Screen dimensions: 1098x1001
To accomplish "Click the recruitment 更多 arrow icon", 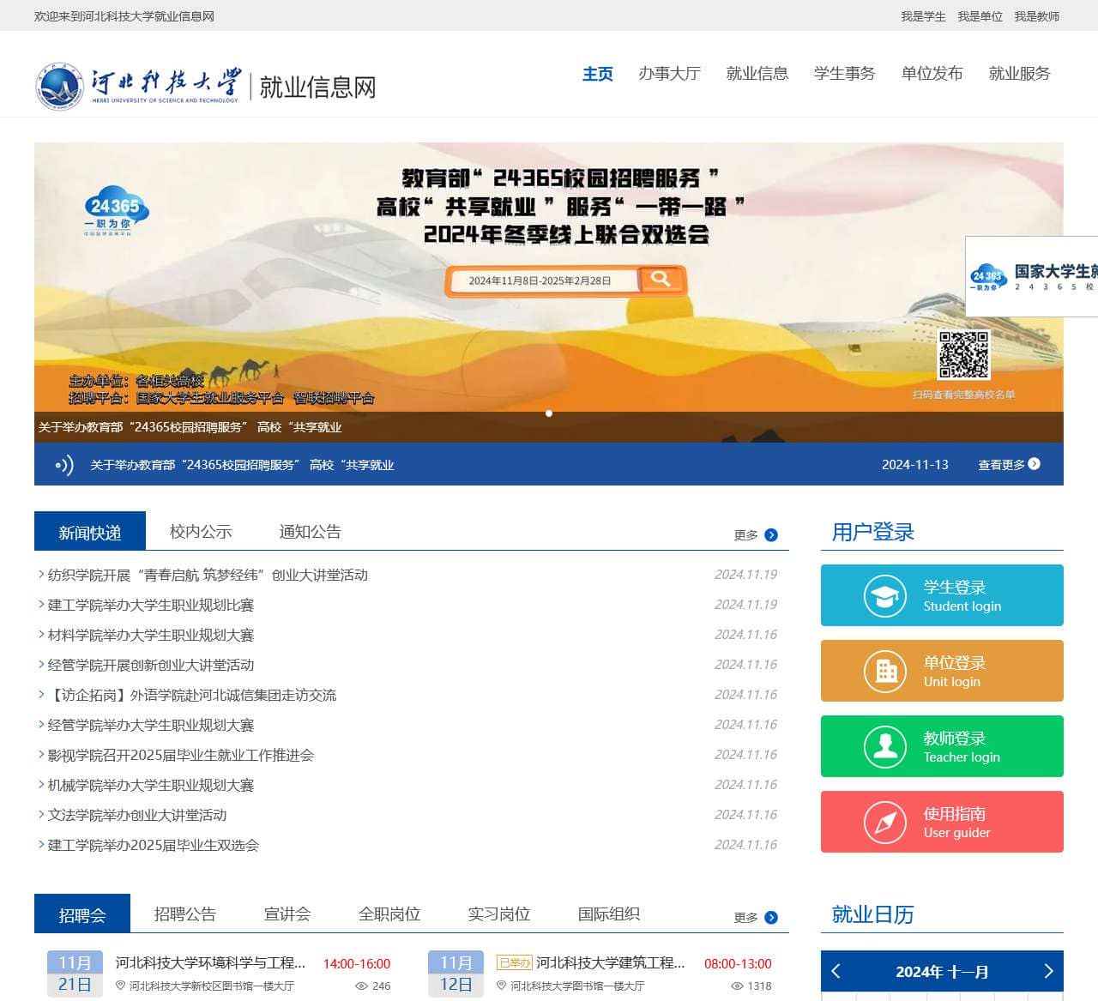I will click(771, 918).
